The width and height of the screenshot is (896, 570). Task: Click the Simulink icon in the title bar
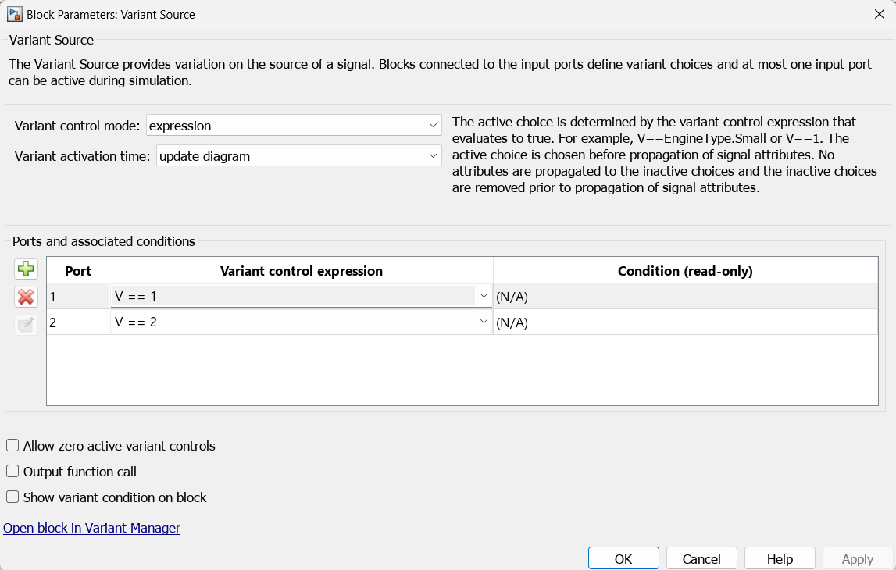(12, 14)
